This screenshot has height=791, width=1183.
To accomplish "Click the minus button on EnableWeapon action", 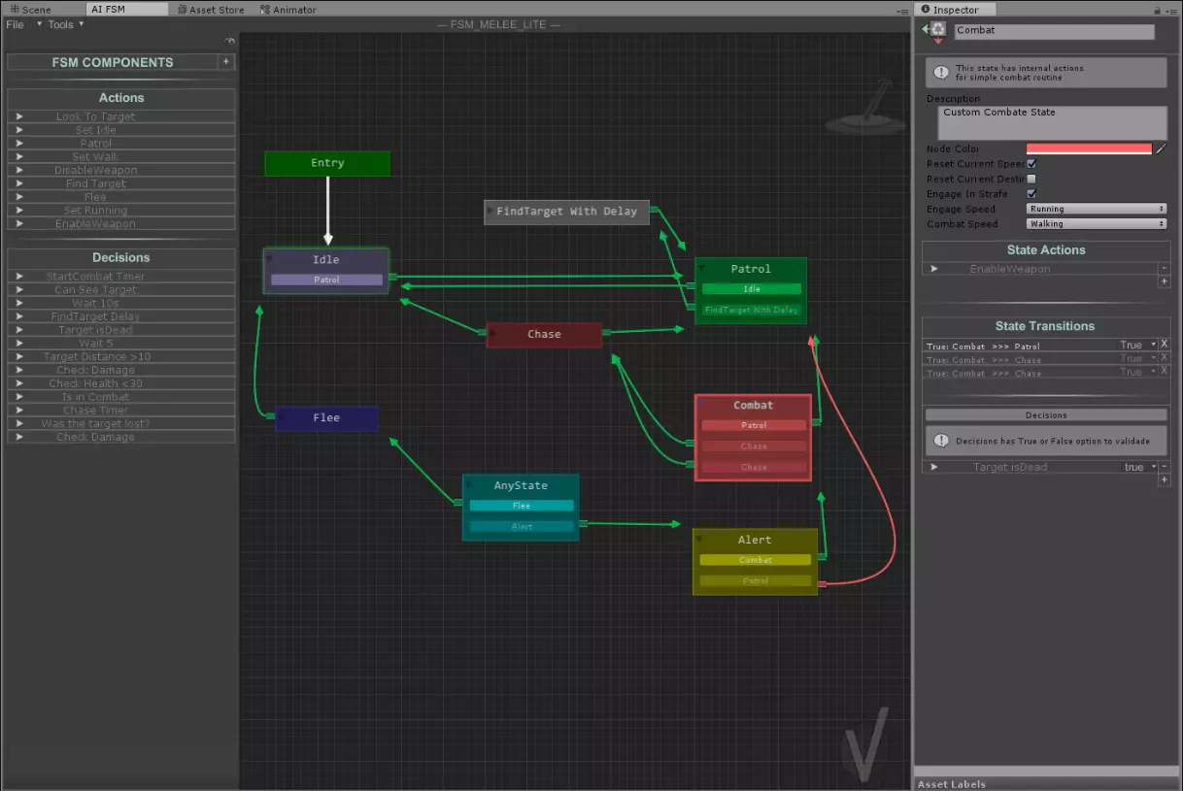I will 1164,269.
